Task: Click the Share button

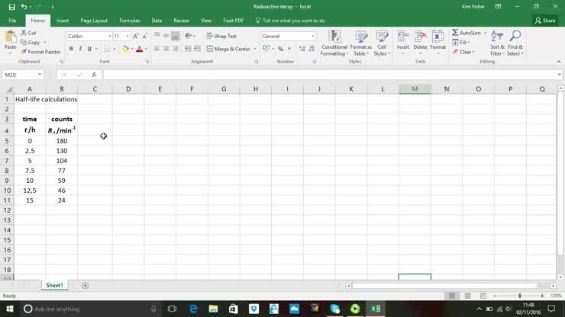Action: (x=545, y=21)
